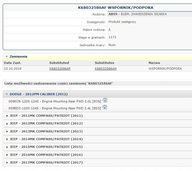This screenshot has height=171, width=192.
Task: Open lightbulb icon for Engine Mounting 2.0L [ECN]
Action: tap(105, 100)
